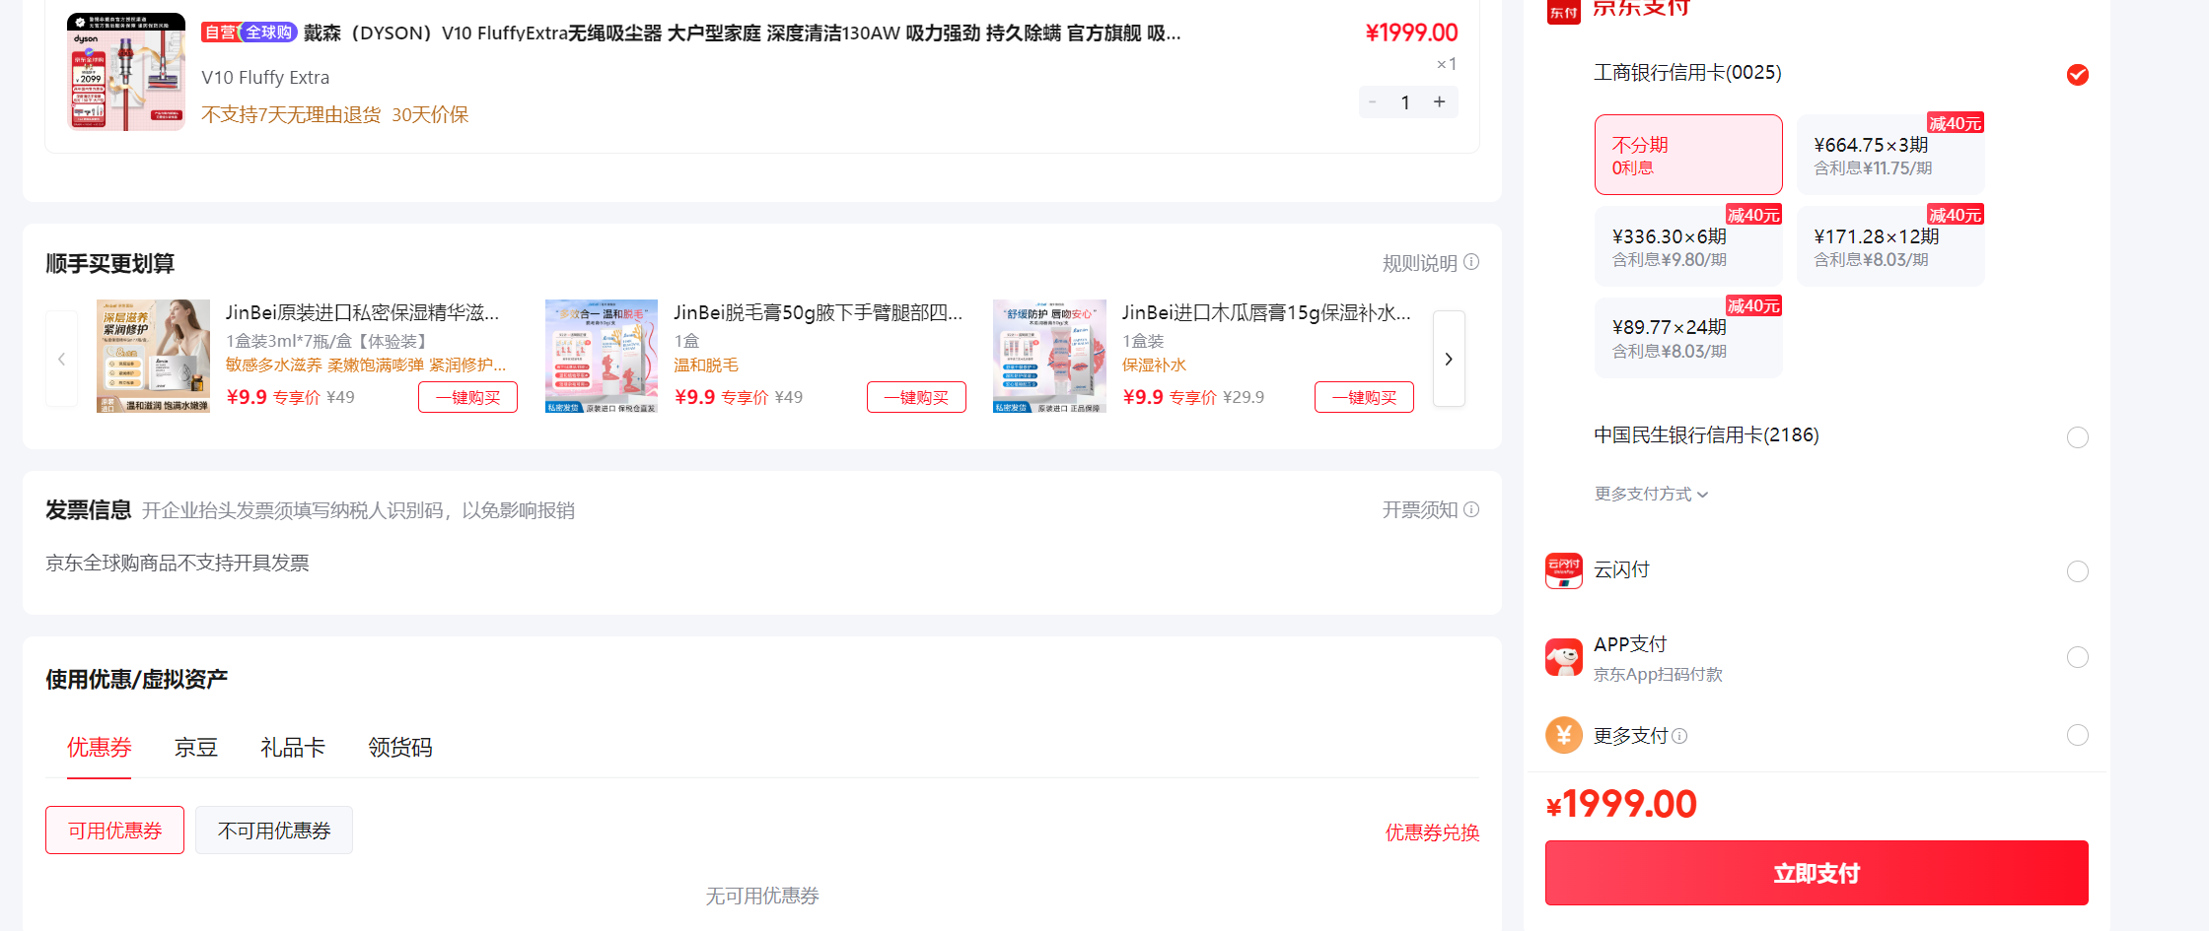
Task: Select the ¥171.28×12期 installment option
Action: point(1890,246)
